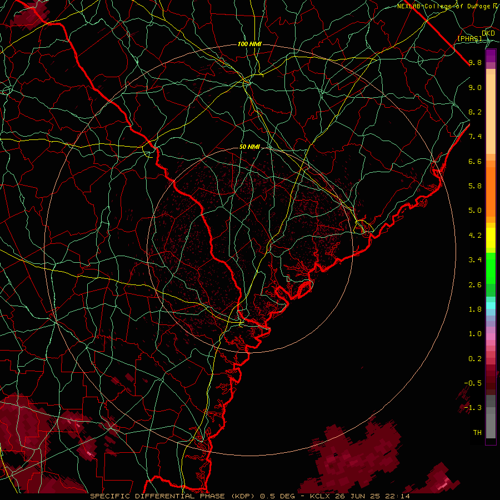Click the 1.8 scale value
Viewport: 500px width, 500px height.
point(475,309)
